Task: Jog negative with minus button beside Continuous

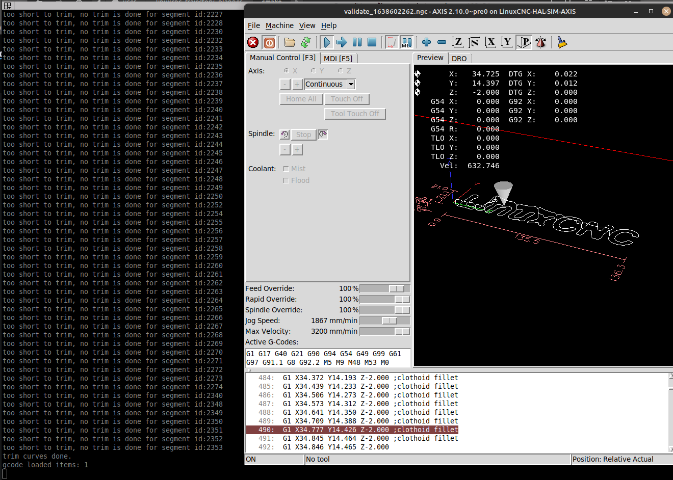Action: 285,84
